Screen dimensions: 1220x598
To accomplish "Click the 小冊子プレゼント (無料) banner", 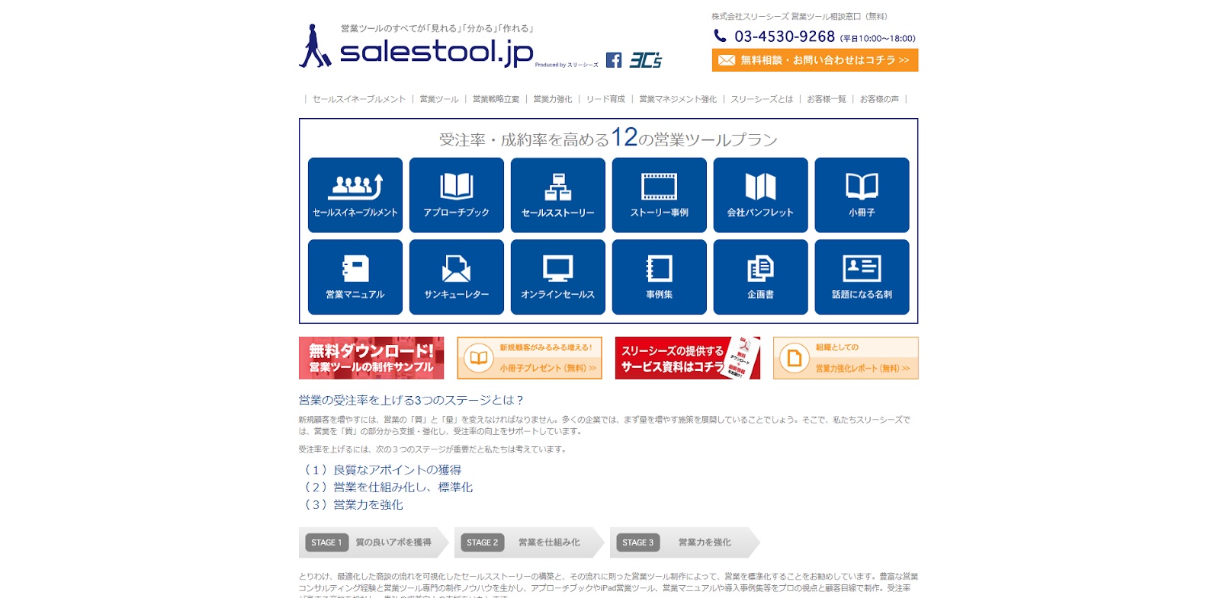I will click(x=529, y=358).
